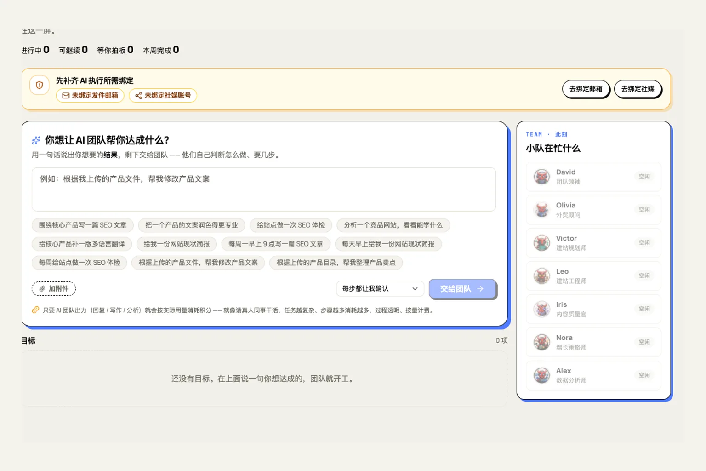The width and height of the screenshot is (706, 471).
Task: Click the arrow icon on 交给团队 button
Action: 480,289
